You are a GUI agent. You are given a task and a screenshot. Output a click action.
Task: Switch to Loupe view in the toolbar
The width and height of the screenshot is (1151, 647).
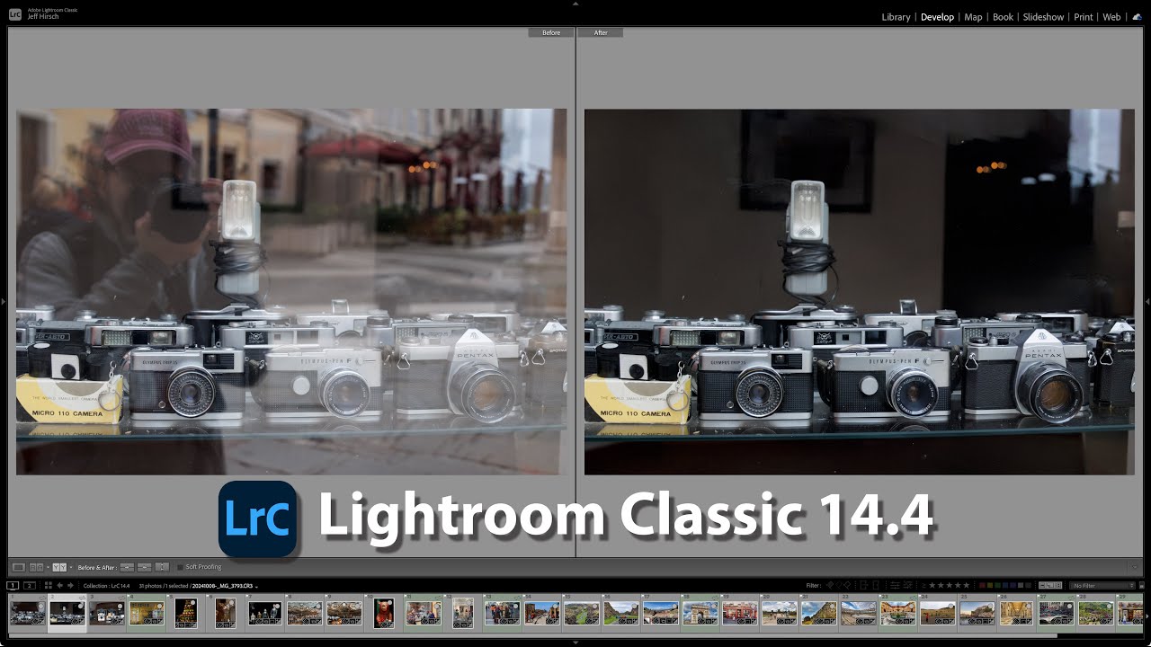pos(18,567)
